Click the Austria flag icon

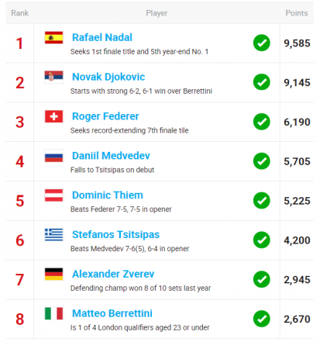(53, 195)
